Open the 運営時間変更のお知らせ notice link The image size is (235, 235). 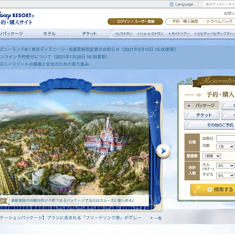[88, 49]
